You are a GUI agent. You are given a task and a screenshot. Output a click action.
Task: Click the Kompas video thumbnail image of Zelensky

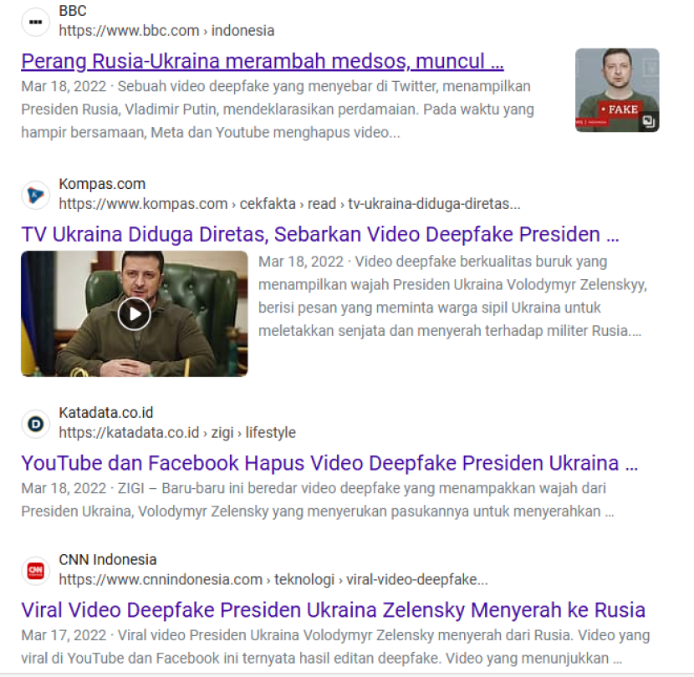[x=134, y=313]
